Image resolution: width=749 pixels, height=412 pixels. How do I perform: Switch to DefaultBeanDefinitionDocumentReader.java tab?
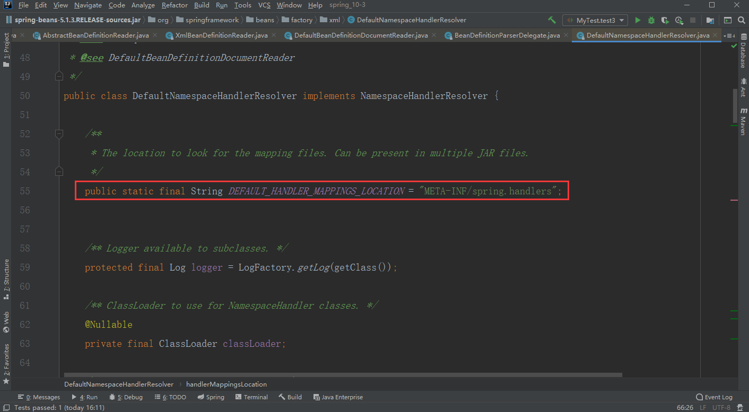click(361, 35)
